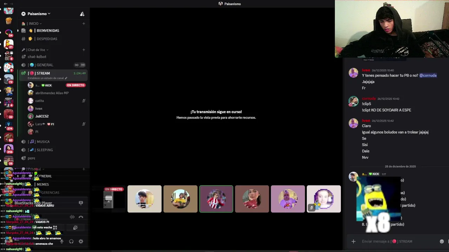Select the STREAM voice channel
The width and height of the screenshot is (449, 252).
coord(53,75)
